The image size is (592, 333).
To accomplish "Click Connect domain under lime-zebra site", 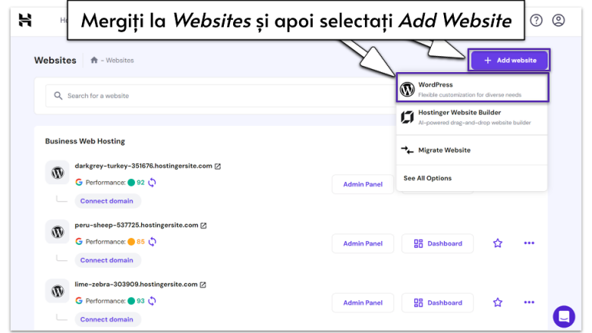I will coord(107,319).
